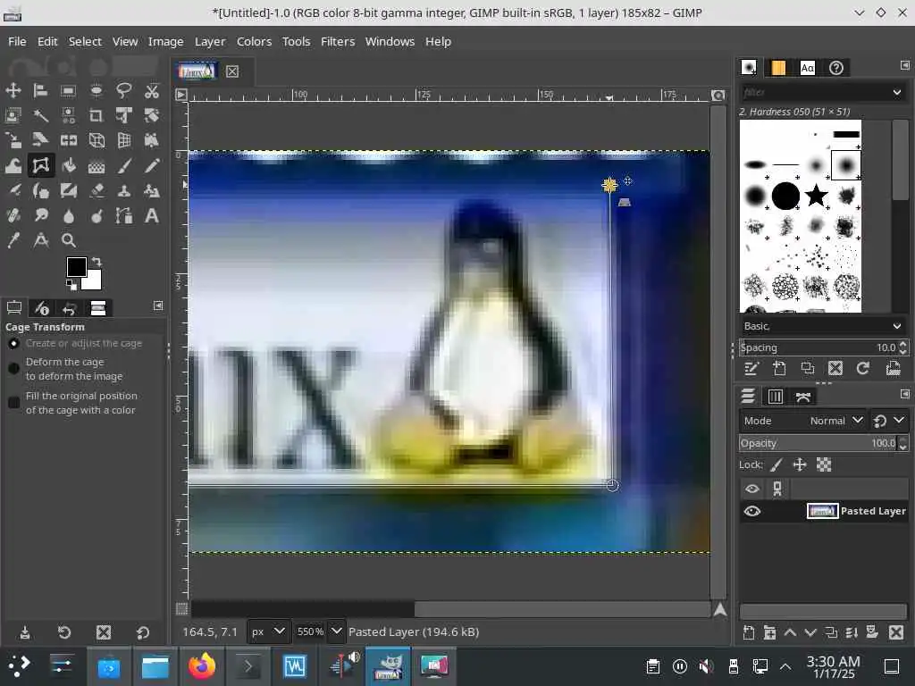The image size is (915, 686).
Task: Select the Eraser tool
Action: [x=97, y=191]
